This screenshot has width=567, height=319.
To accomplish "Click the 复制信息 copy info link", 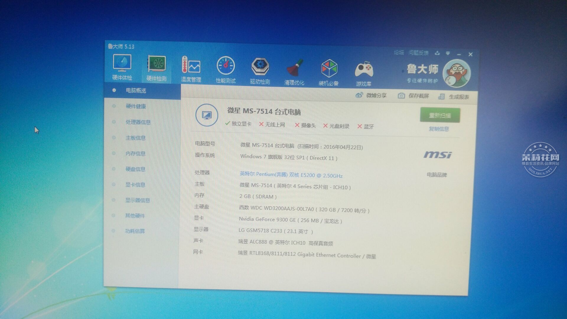I will (439, 129).
